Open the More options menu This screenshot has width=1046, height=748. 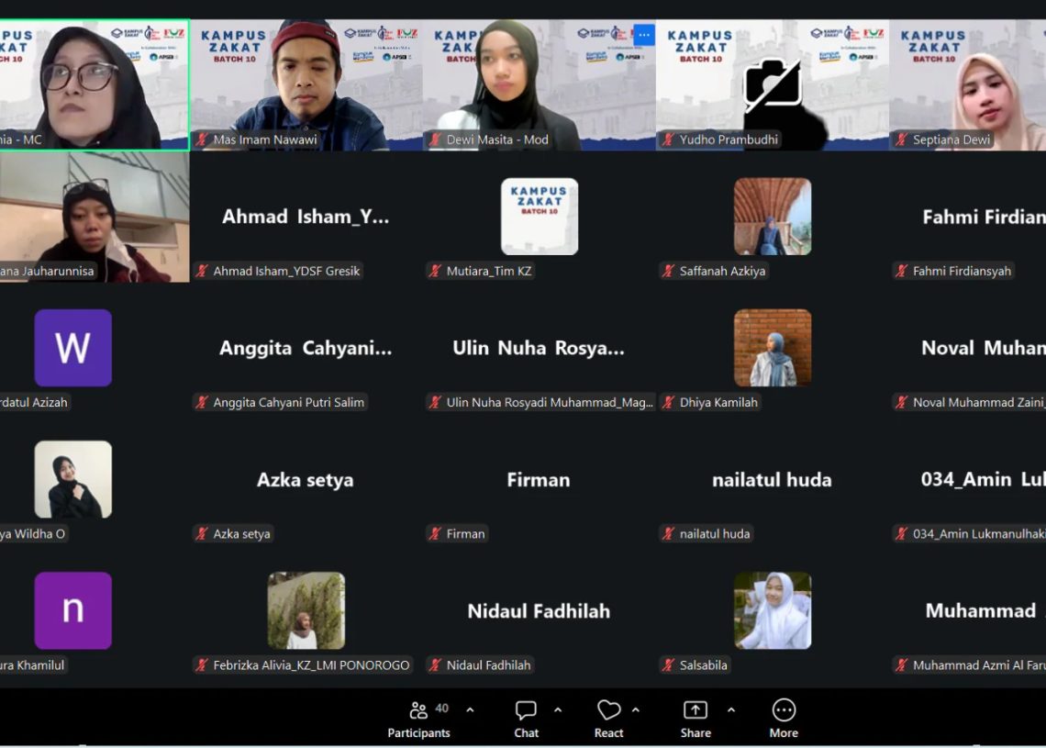click(784, 720)
